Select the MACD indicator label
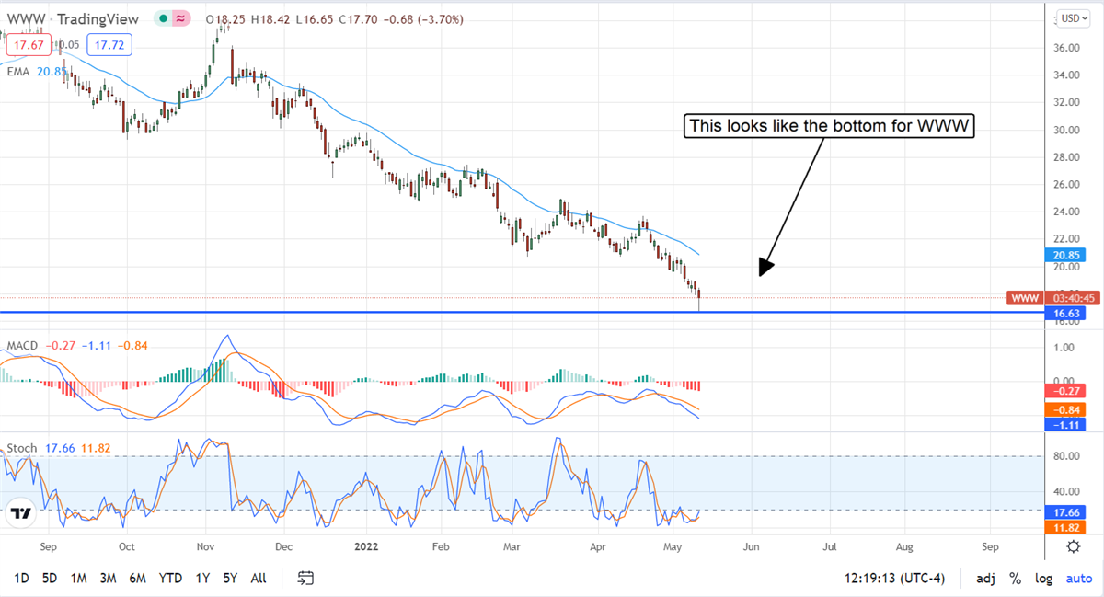The height and width of the screenshot is (597, 1104). [22, 346]
